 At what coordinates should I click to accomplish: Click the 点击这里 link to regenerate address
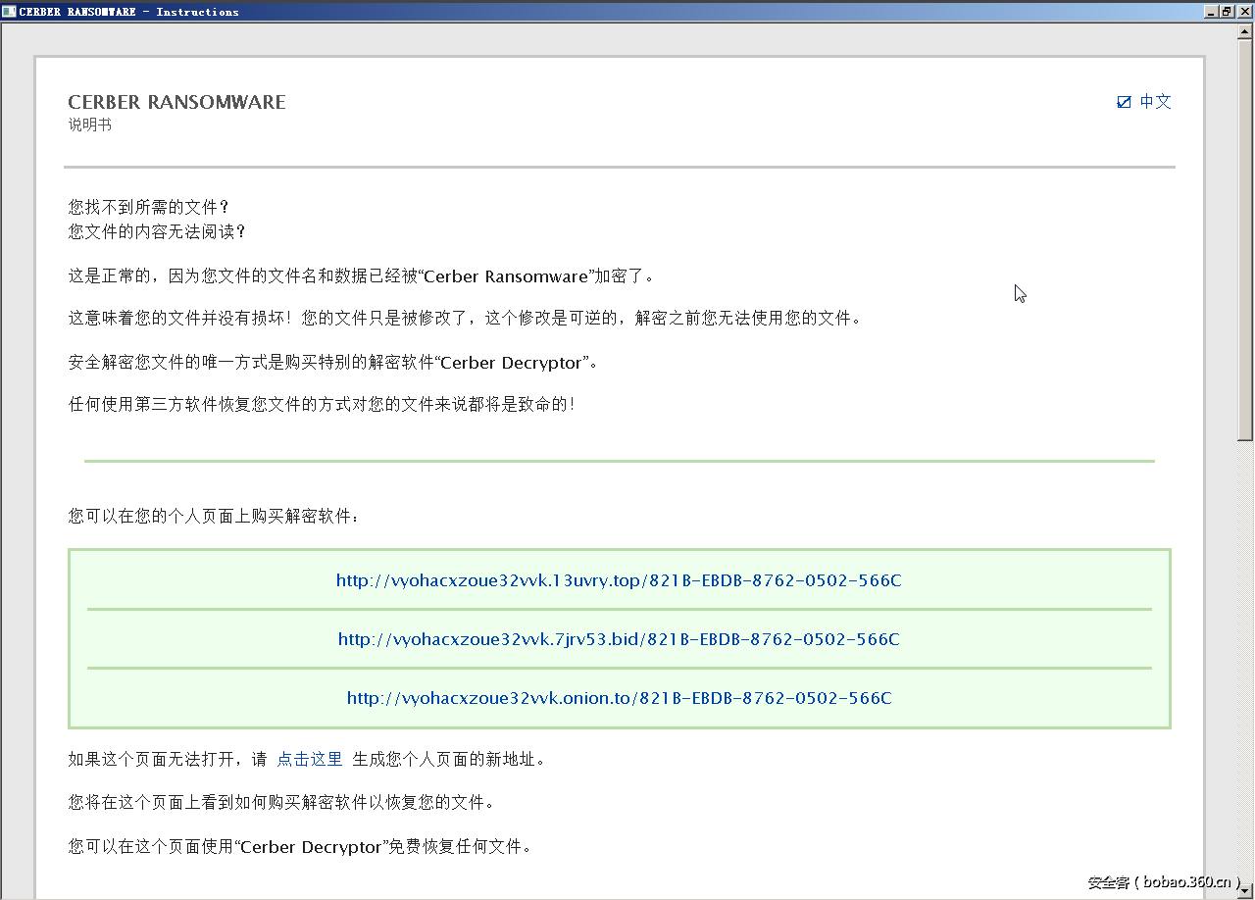(x=309, y=759)
